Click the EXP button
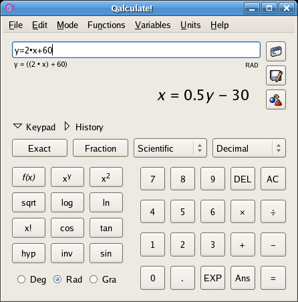The height and width of the screenshot is (302, 298). point(212,278)
